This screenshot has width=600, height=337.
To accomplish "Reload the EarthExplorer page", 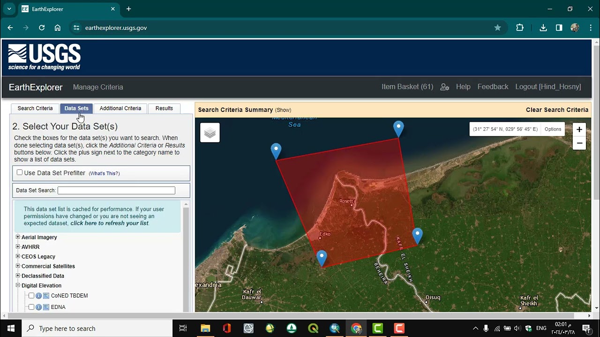I will (x=42, y=28).
